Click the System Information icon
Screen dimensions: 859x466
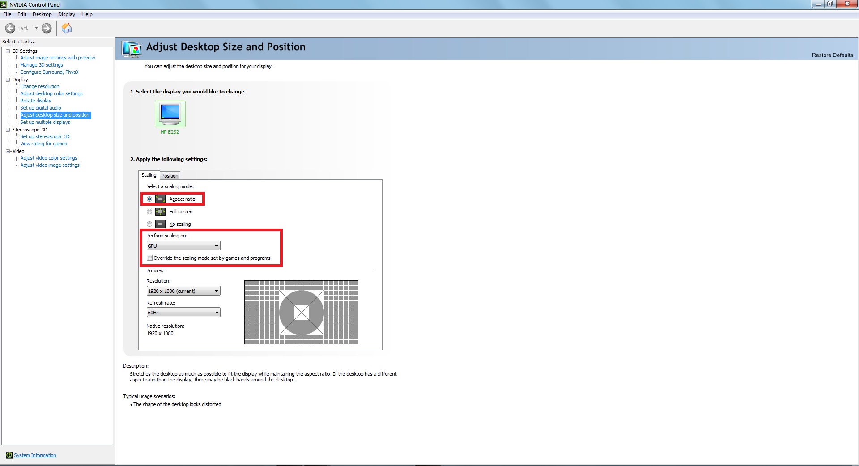coord(9,455)
